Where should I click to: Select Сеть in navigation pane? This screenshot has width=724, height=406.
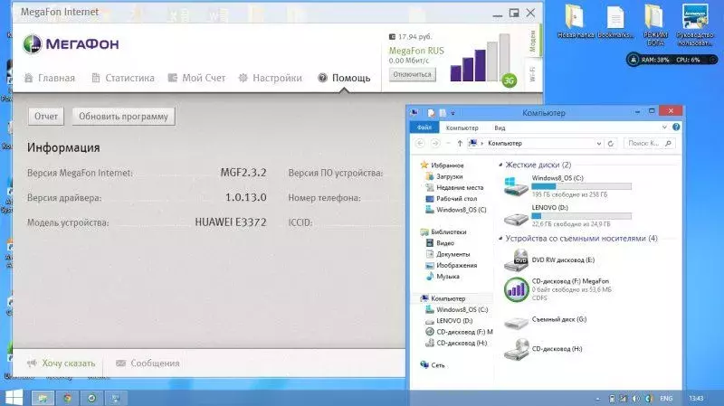pyautogui.click(x=433, y=365)
